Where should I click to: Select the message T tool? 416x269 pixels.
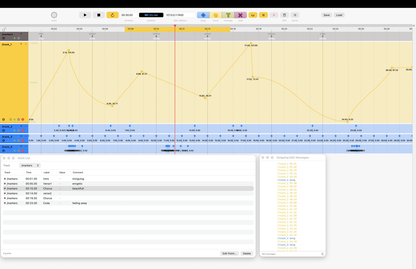tap(228, 15)
